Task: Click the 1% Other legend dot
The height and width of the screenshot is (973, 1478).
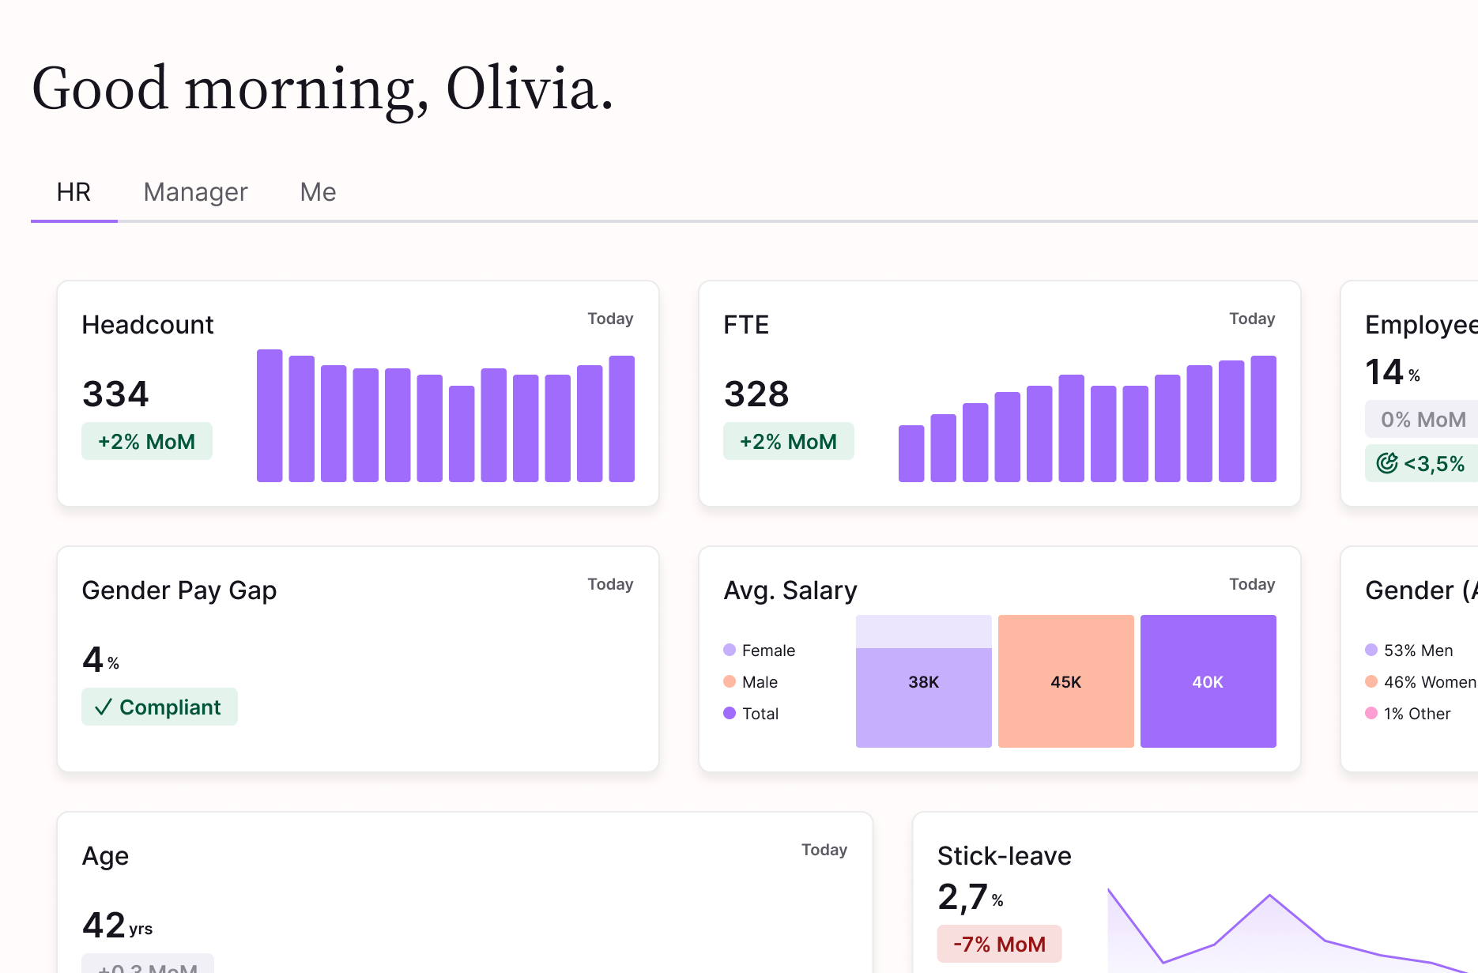Action: click(1371, 713)
